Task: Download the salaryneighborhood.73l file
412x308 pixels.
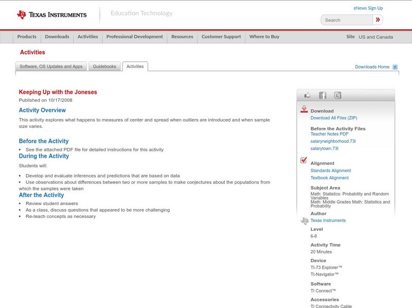Action: pos(333,141)
